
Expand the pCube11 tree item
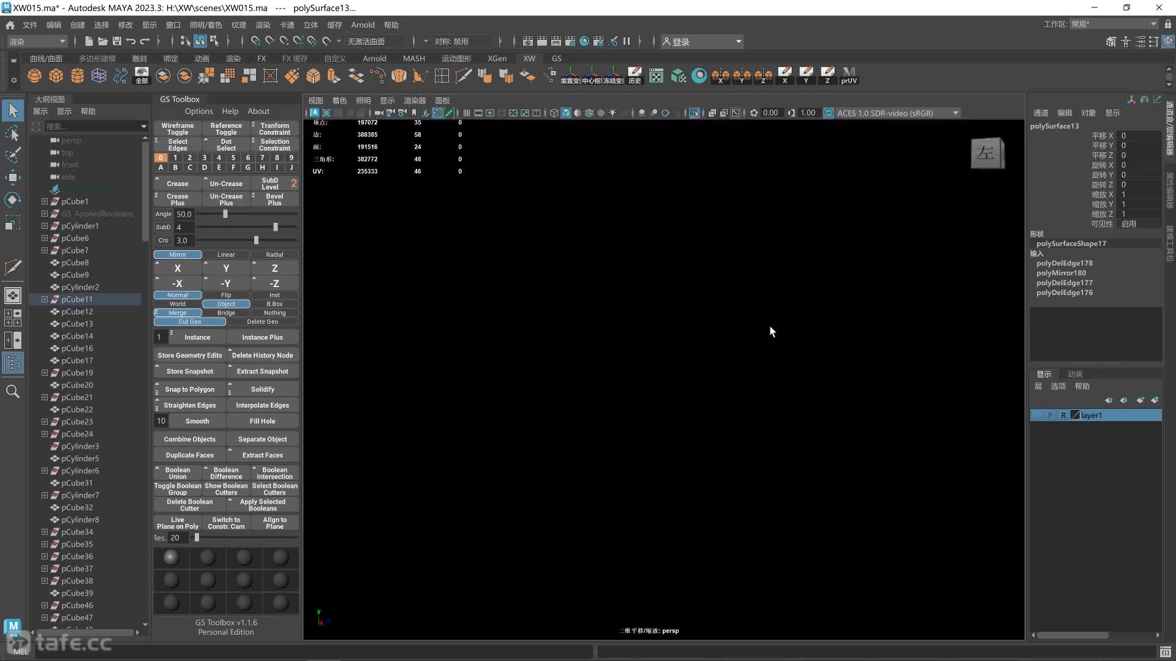click(x=45, y=299)
